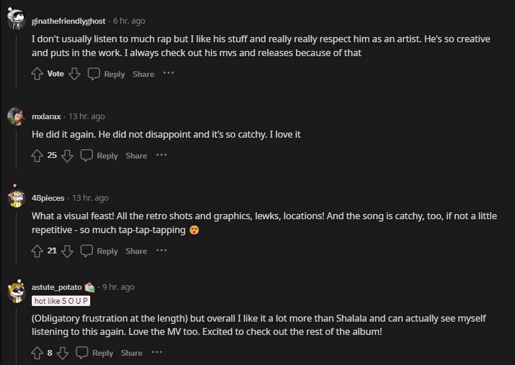
Task: Open ginathefriendlyghost's user profile
Action: pyautogui.click(x=68, y=21)
